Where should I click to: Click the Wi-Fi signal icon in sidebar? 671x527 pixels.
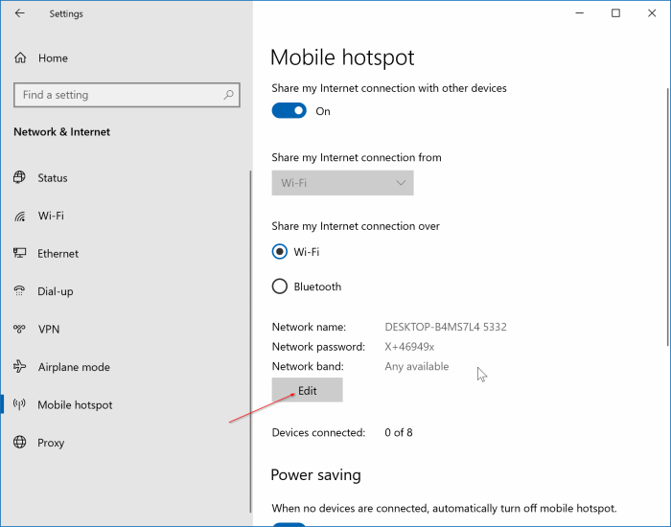click(20, 216)
